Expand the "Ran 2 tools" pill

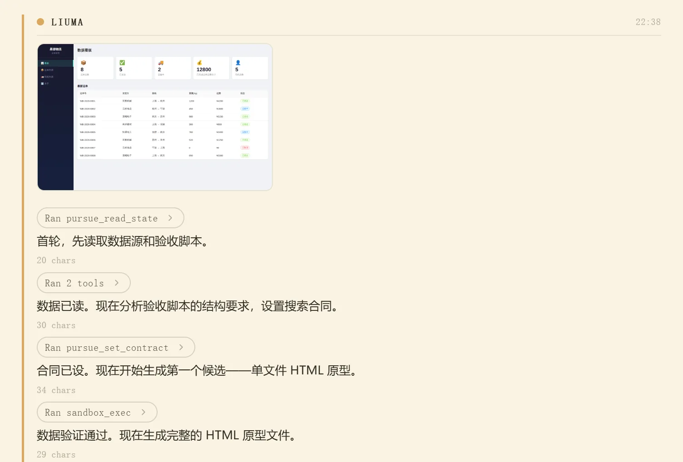(84, 283)
